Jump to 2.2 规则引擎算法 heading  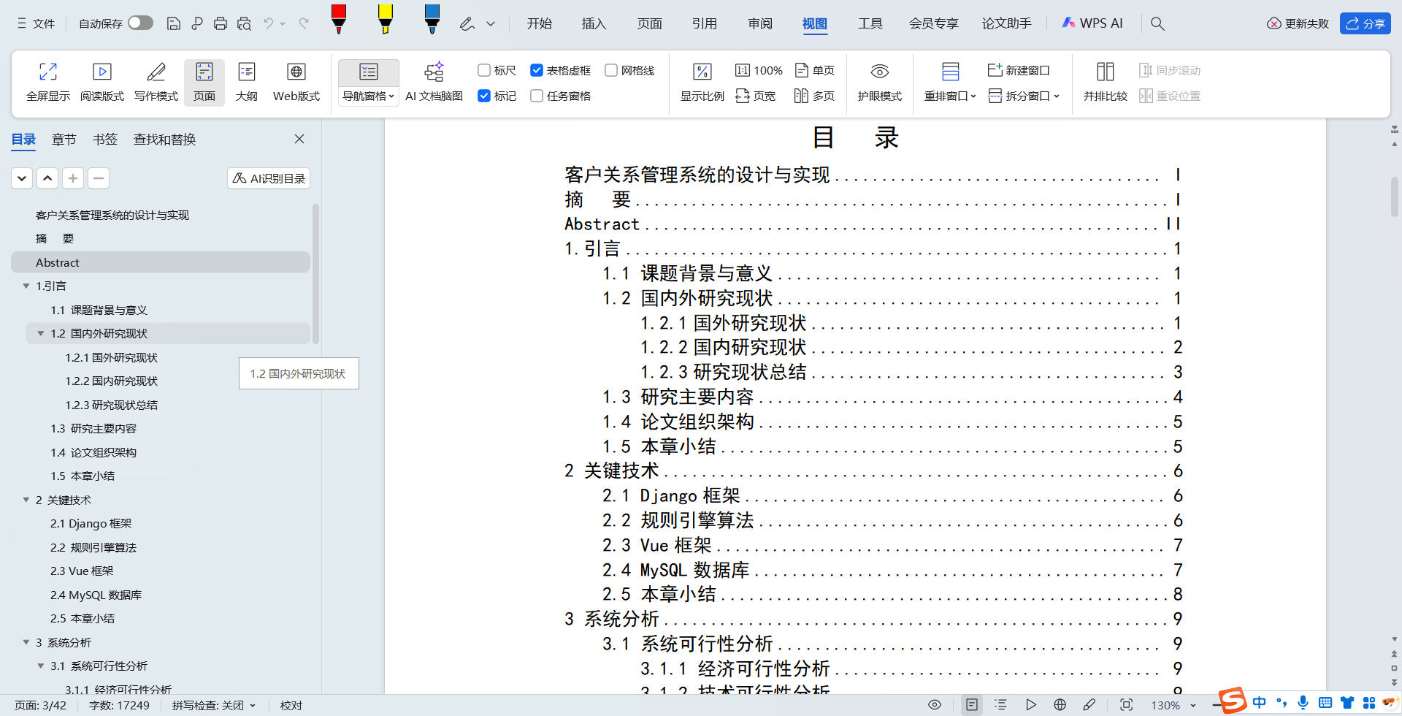pyautogui.click(x=93, y=547)
